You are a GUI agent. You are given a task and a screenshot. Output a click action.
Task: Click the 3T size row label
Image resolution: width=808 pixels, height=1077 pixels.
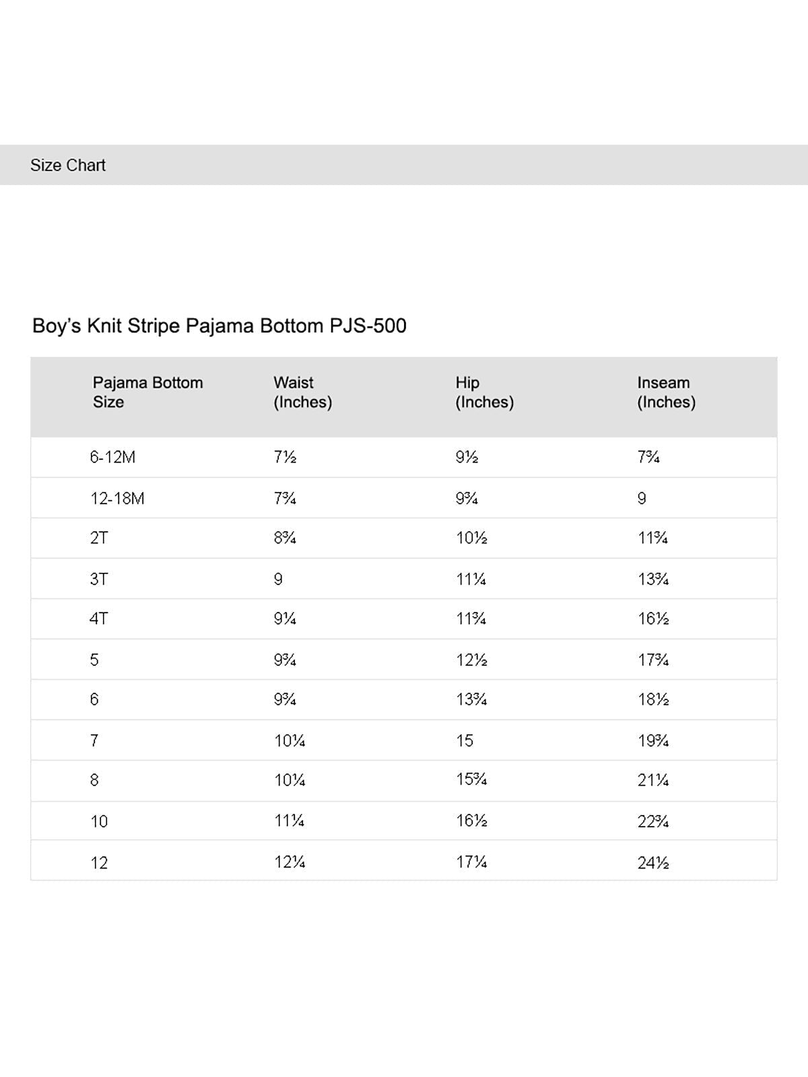[99, 579]
